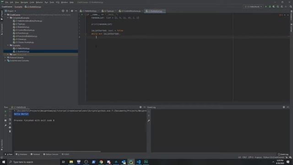This screenshot has width=293, height=165.
Task: Open TODO tool window button
Action: [65, 154]
